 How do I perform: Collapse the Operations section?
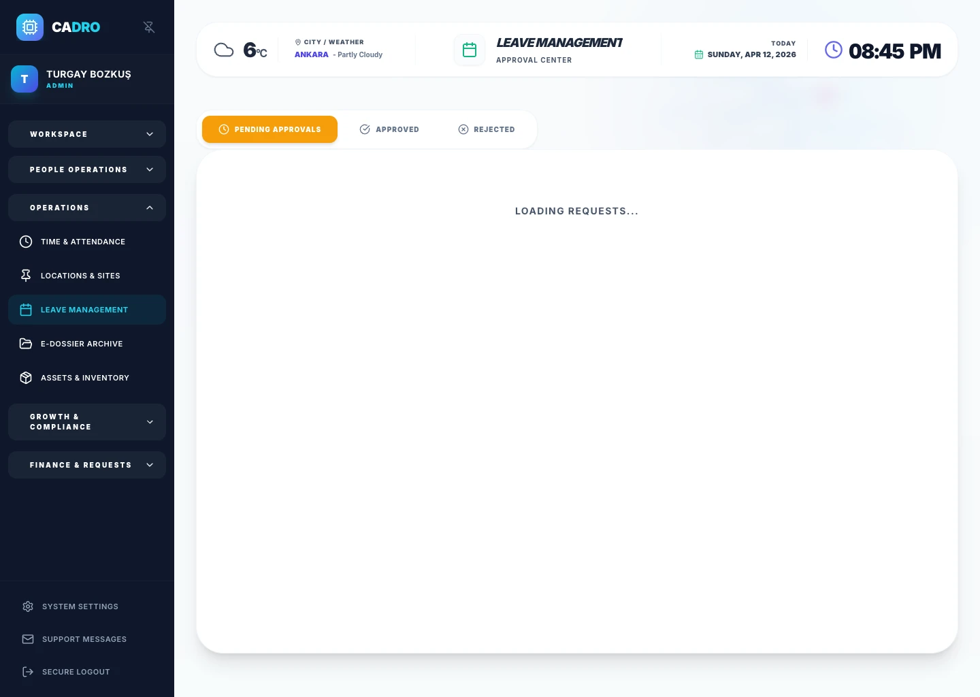tap(87, 208)
